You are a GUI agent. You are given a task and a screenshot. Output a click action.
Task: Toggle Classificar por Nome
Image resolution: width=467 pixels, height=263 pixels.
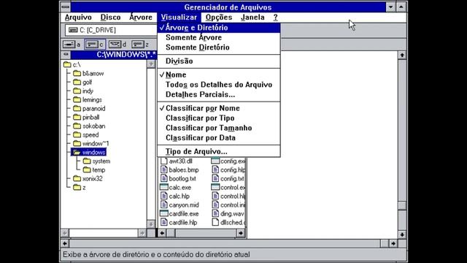point(219,108)
